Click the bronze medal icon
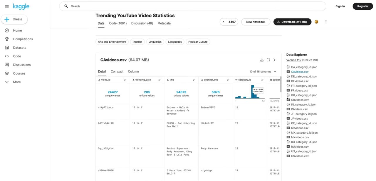The image size is (376, 181). click(316, 22)
